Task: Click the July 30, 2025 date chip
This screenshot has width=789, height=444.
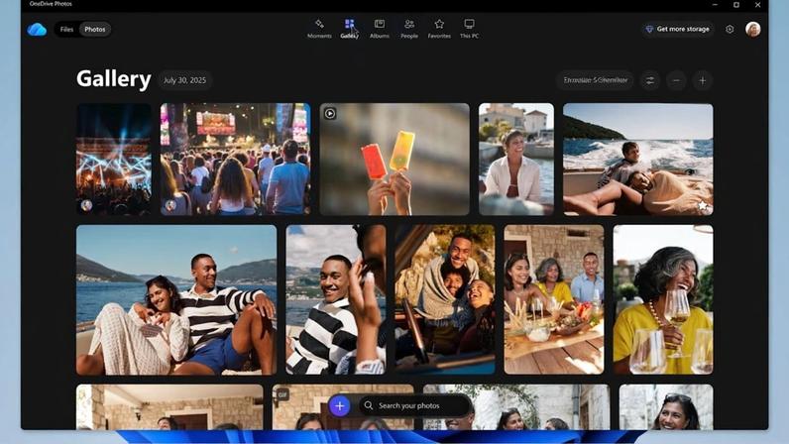Action: (x=184, y=80)
